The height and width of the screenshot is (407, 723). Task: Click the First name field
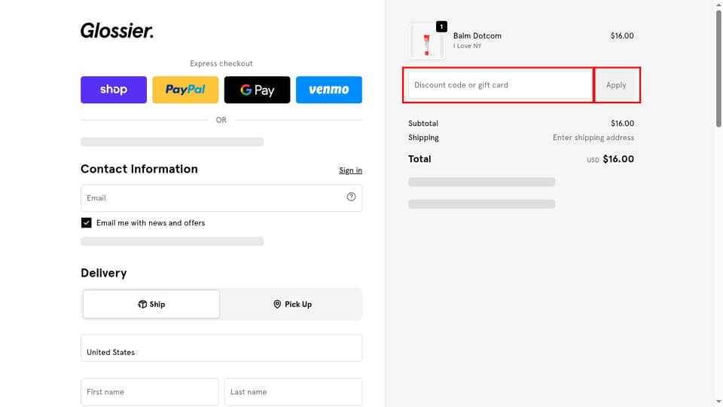click(x=149, y=392)
